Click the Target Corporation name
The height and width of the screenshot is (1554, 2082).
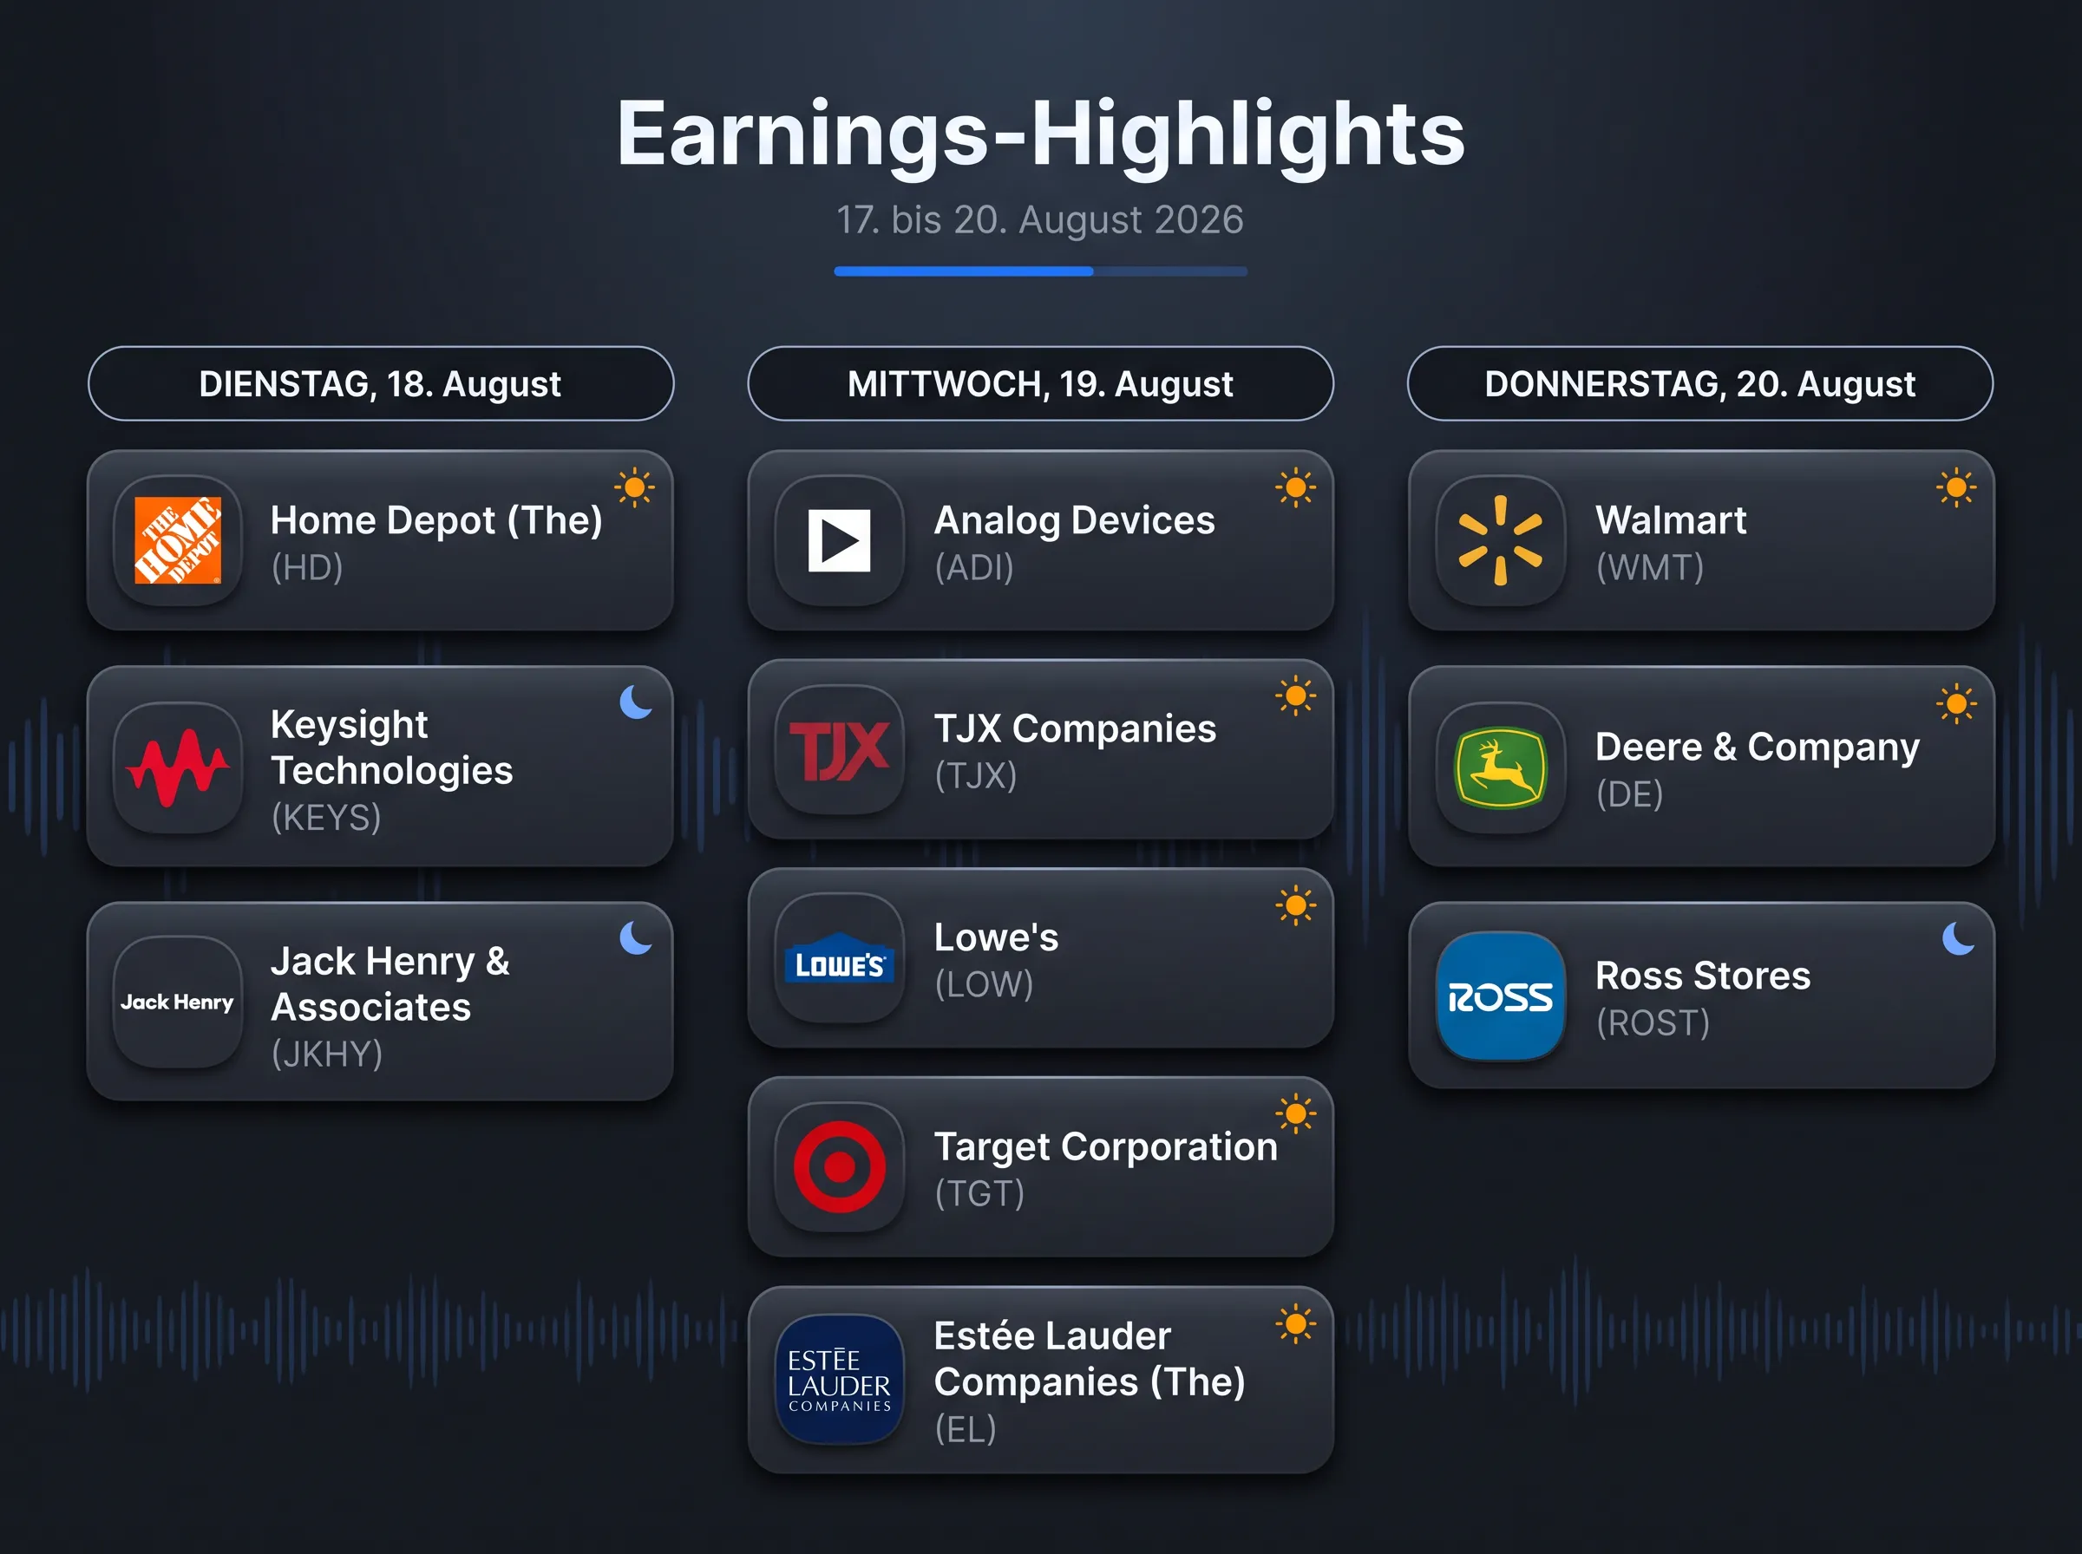coord(1105,1147)
